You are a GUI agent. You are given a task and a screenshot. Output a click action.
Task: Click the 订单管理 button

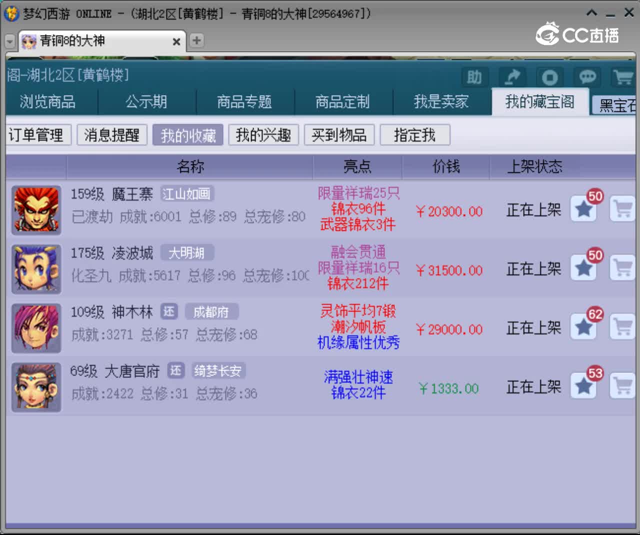pos(38,135)
